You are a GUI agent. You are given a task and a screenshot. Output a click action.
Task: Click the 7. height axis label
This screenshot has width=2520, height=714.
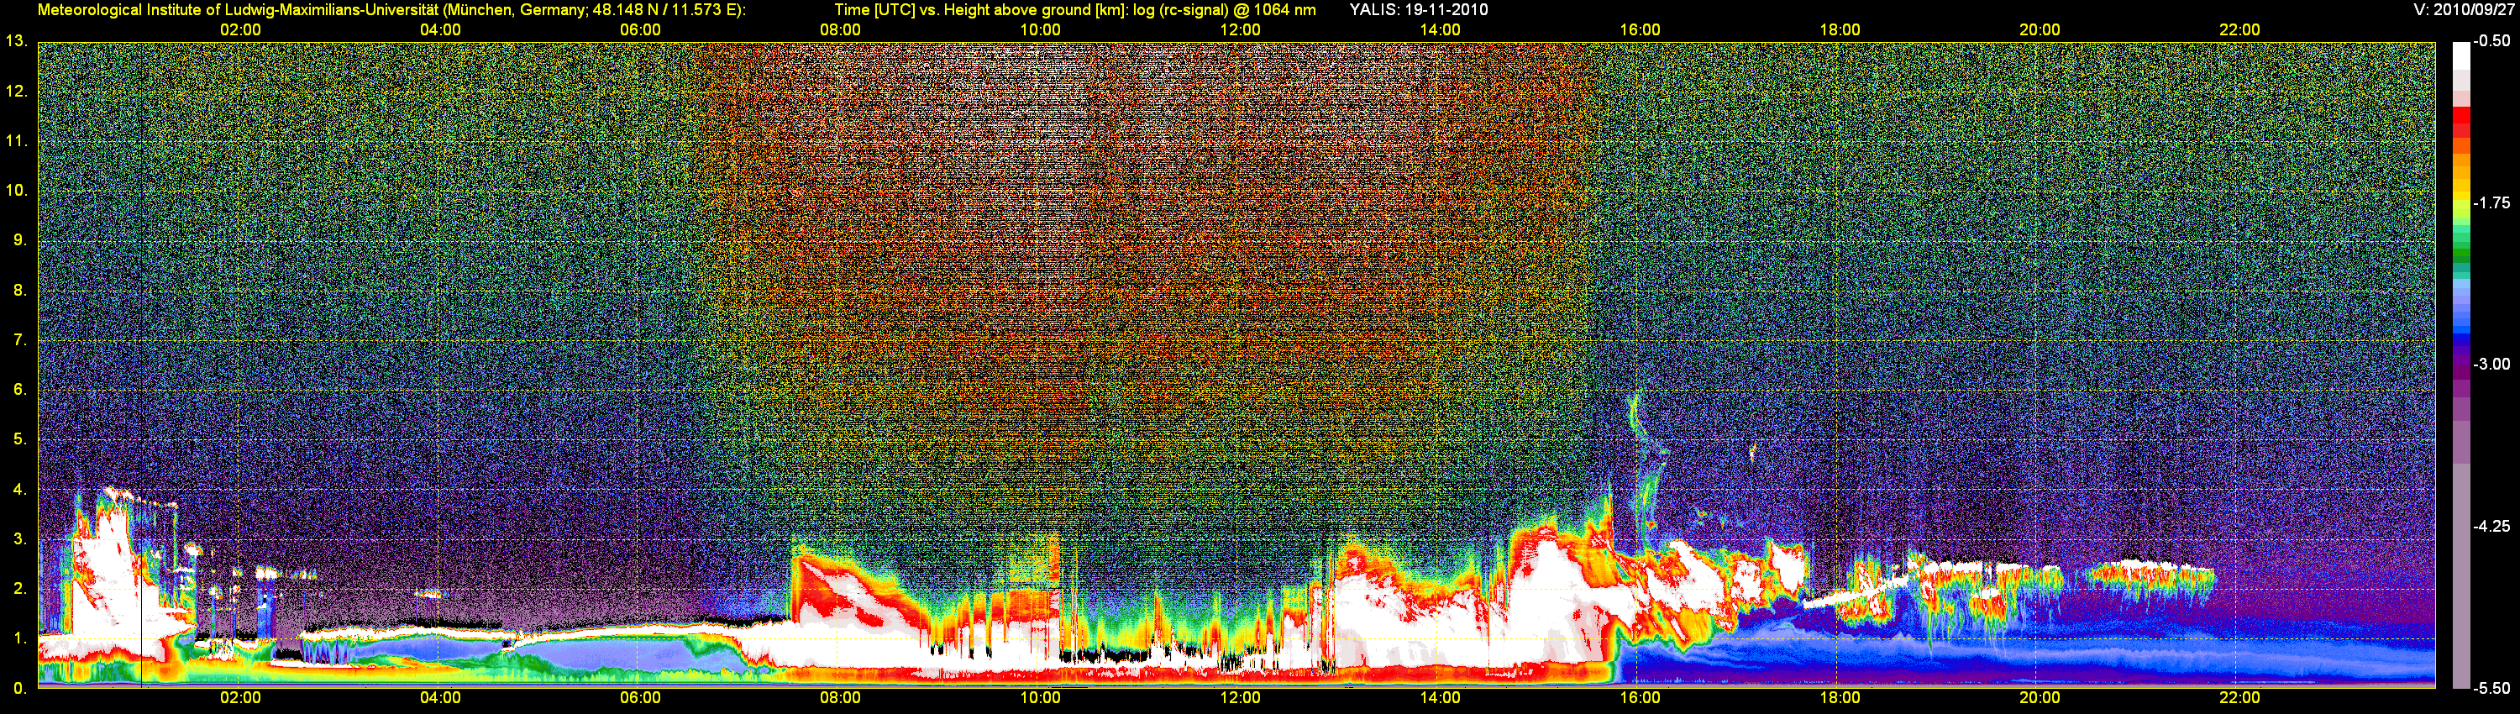[x=19, y=339]
